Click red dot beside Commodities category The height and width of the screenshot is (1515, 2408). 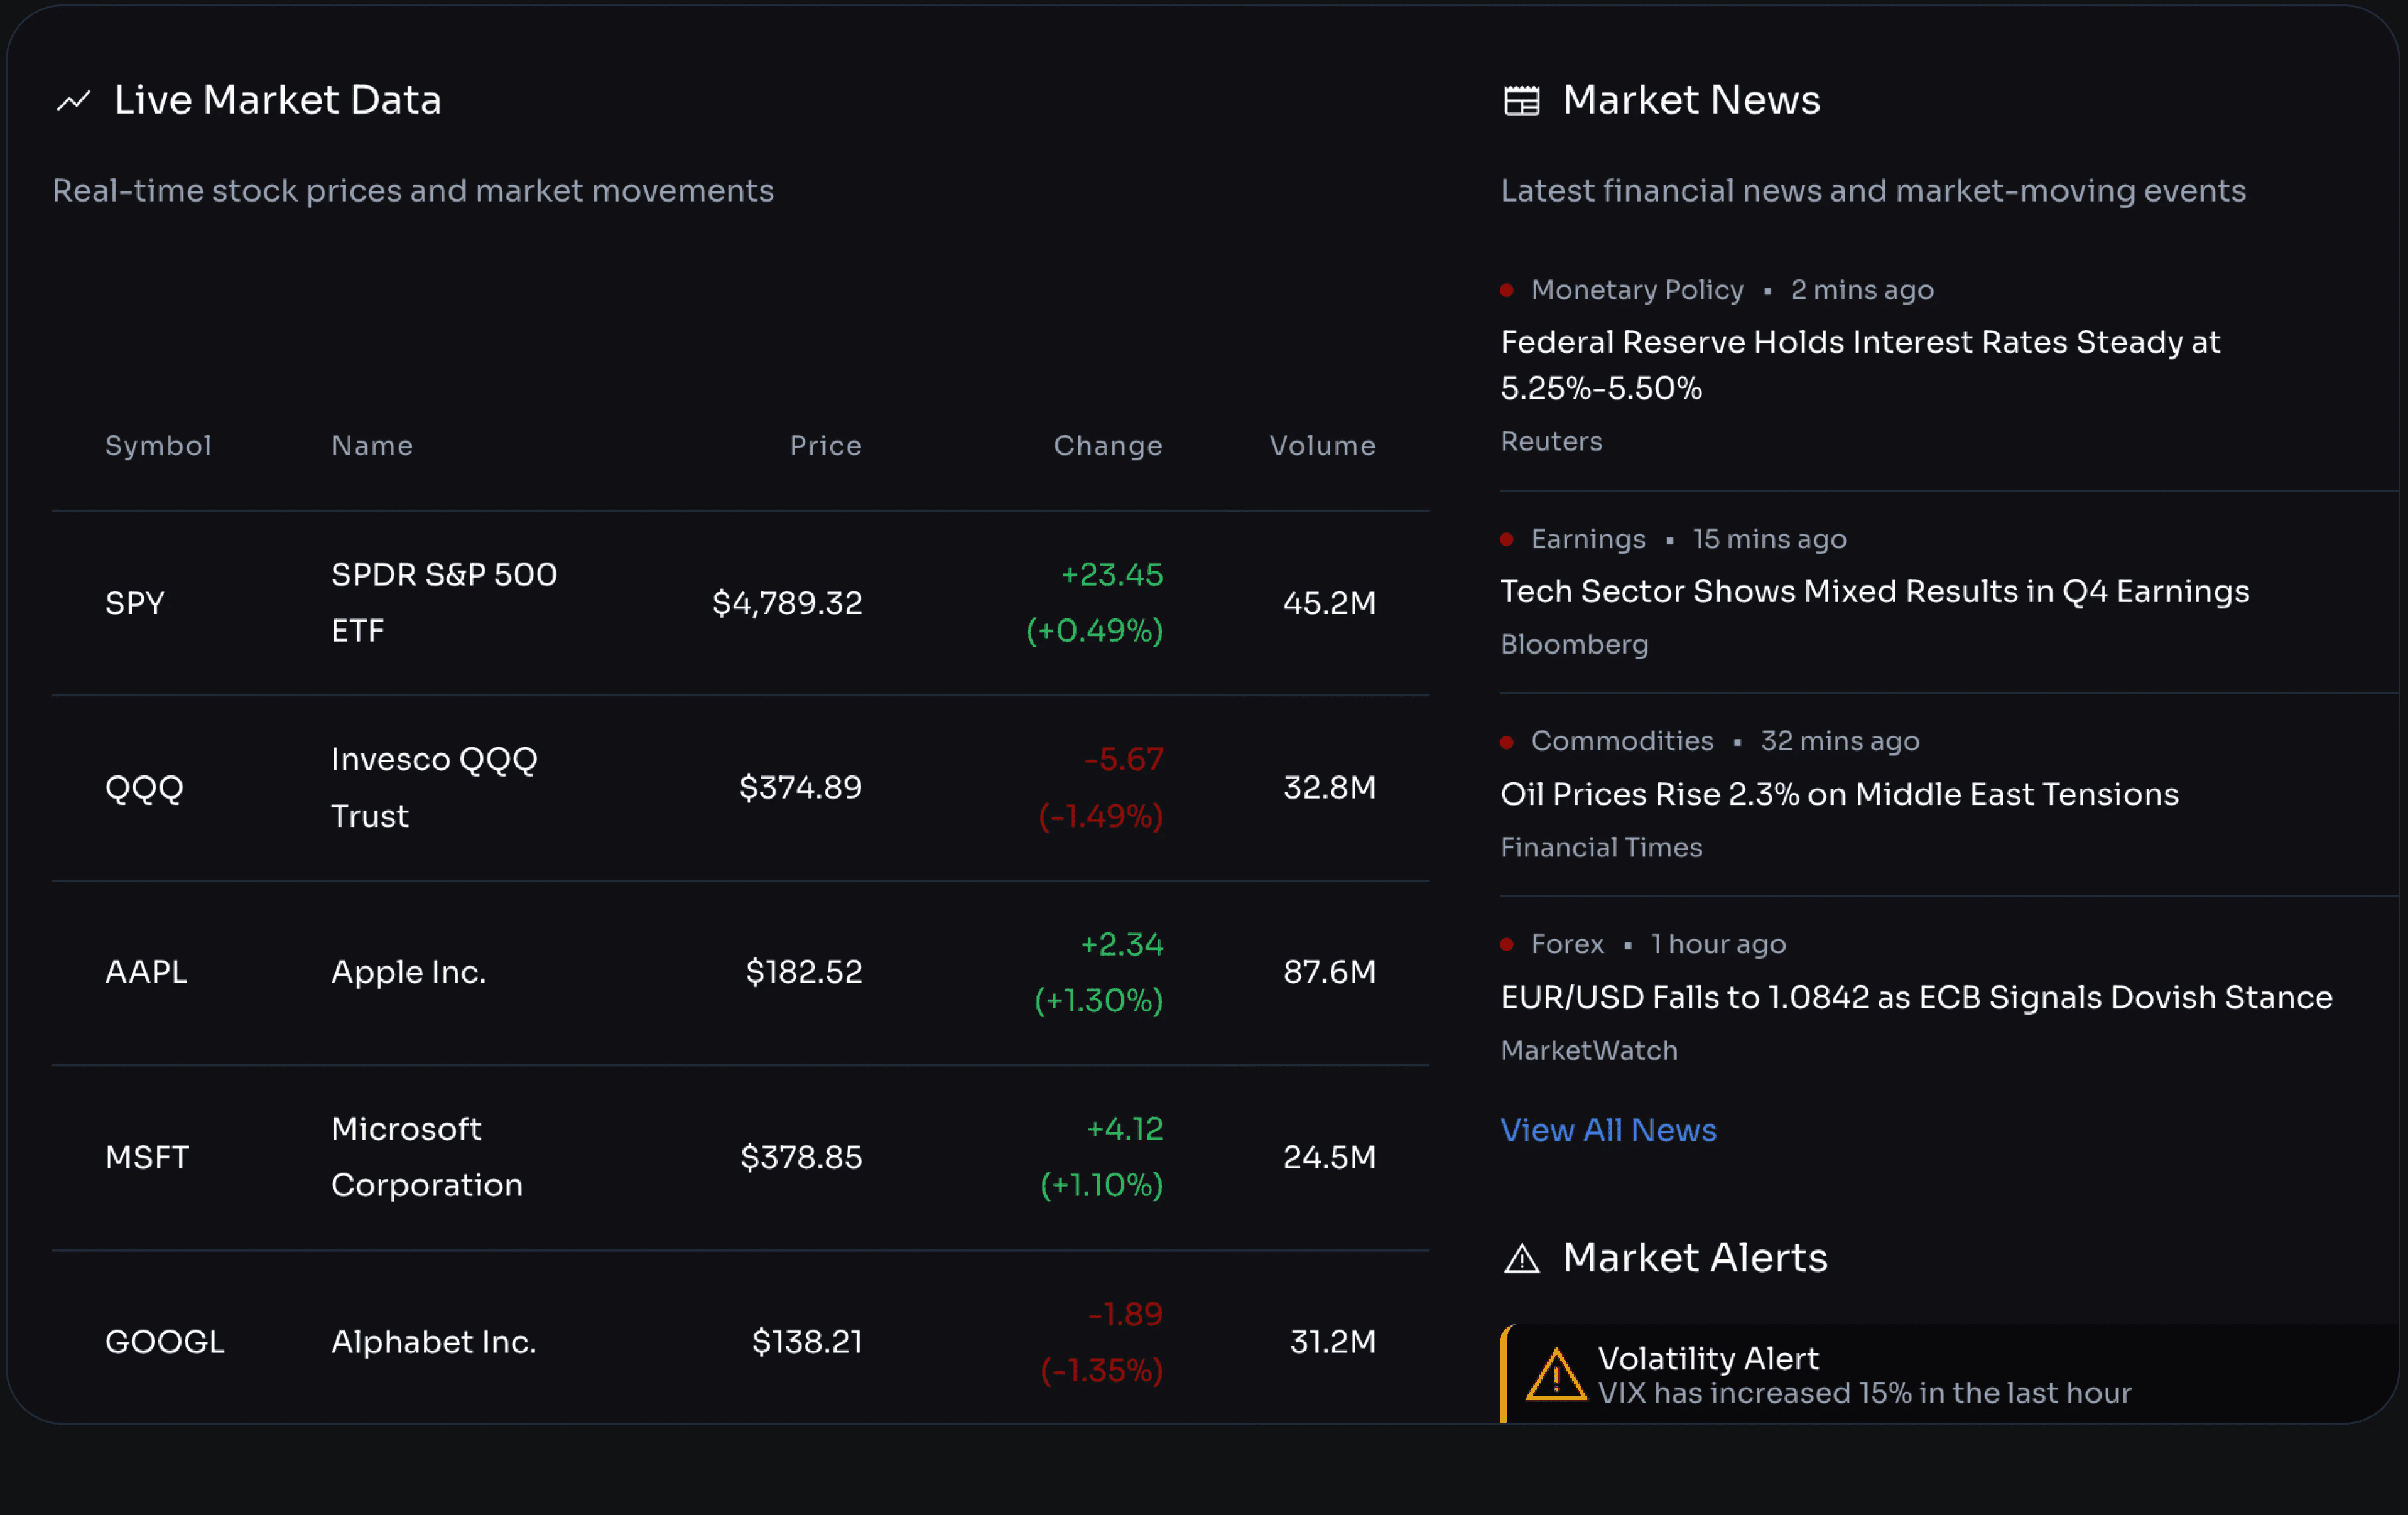click(x=1506, y=741)
